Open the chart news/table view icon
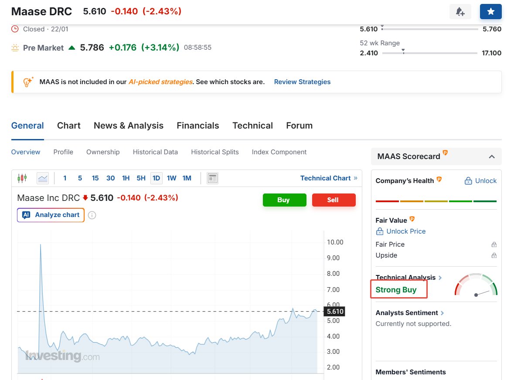The width and height of the screenshot is (514, 380). pos(212,178)
